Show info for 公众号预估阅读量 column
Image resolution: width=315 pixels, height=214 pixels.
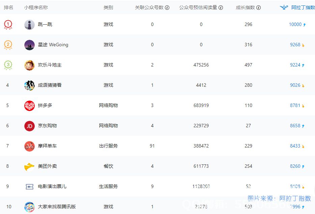click(221, 8)
